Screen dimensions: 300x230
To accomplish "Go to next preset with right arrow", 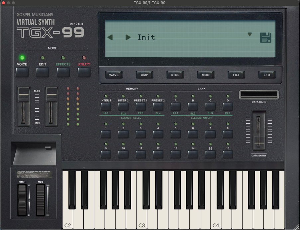I will [128, 37].
